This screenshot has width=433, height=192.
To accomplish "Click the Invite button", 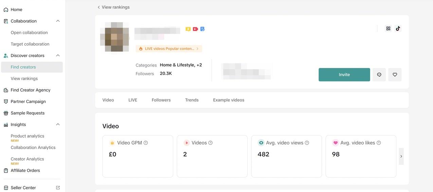I will click(x=344, y=75).
